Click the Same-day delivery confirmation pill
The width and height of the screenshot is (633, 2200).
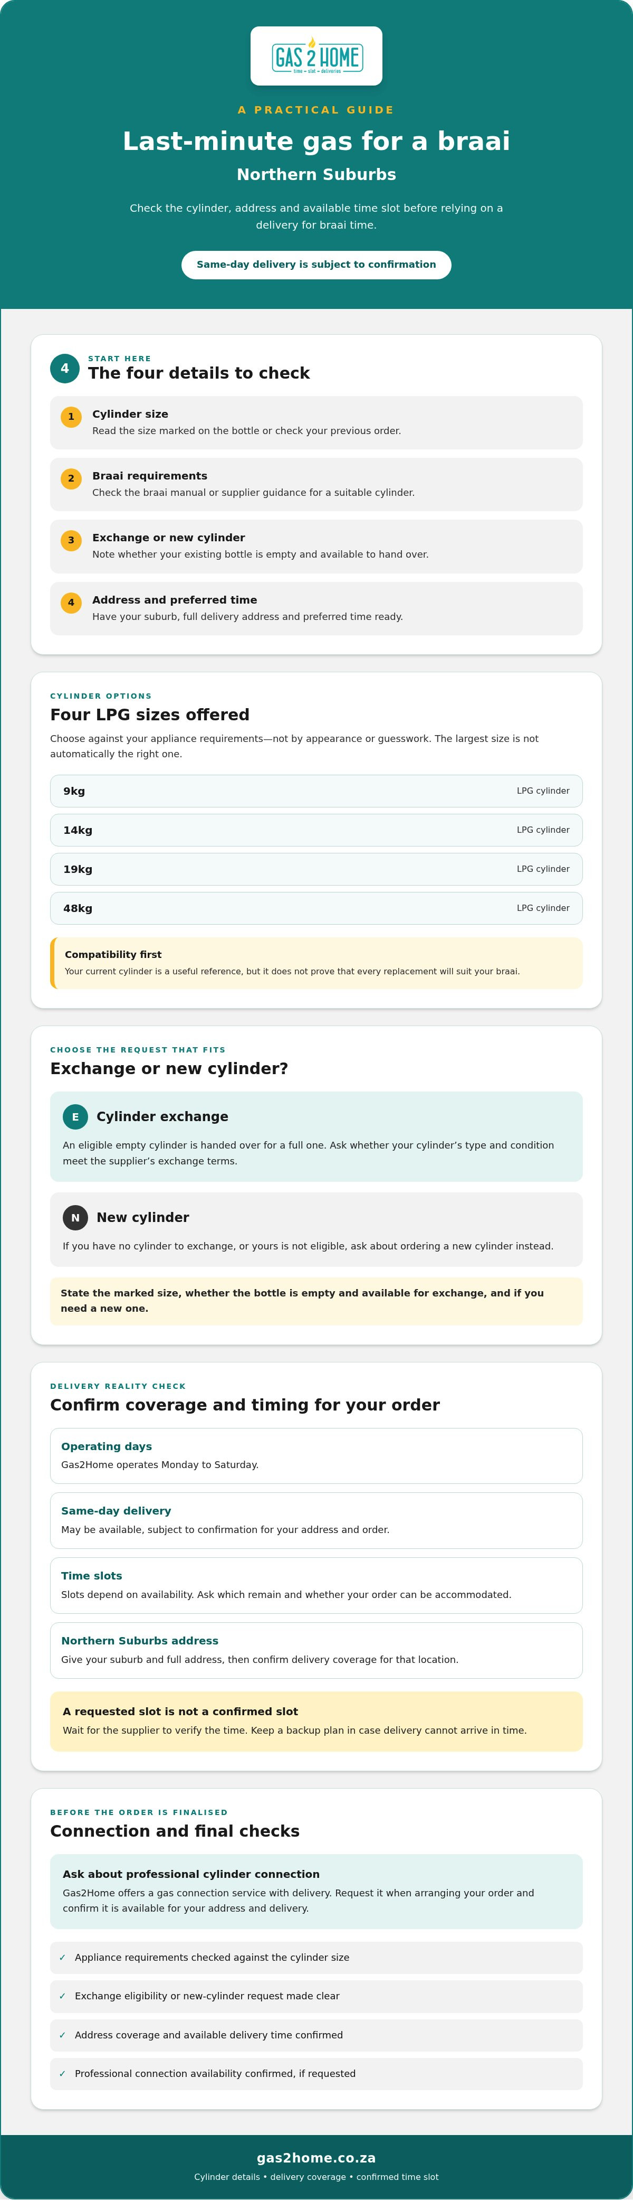pos(316,265)
